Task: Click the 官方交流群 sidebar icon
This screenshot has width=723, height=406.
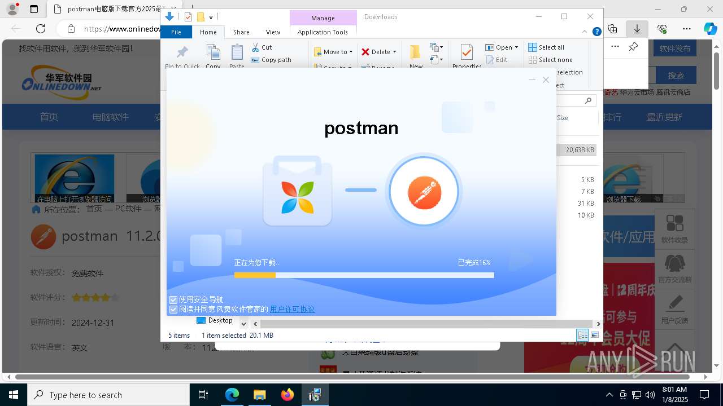Action: (x=674, y=268)
